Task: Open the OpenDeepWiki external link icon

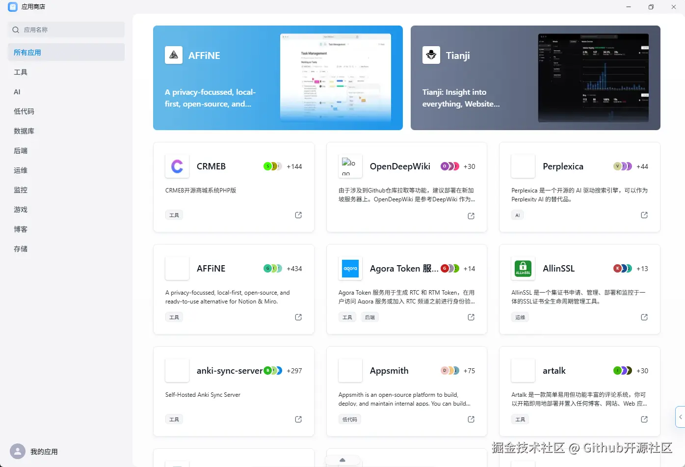Action: pyautogui.click(x=471, y=216)
